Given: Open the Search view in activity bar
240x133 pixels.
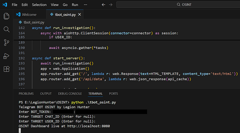Looking at the screenshot, I should [x=7, y=29].
